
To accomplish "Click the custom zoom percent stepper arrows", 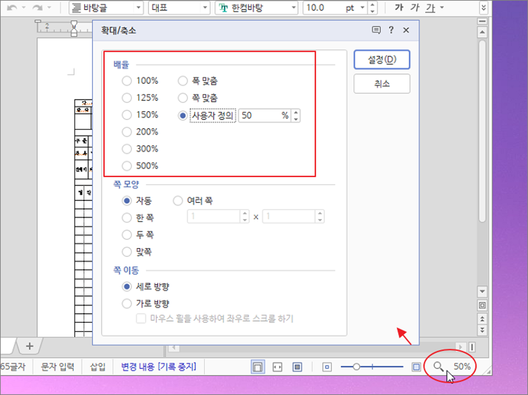I will click(x=296, y=115).
